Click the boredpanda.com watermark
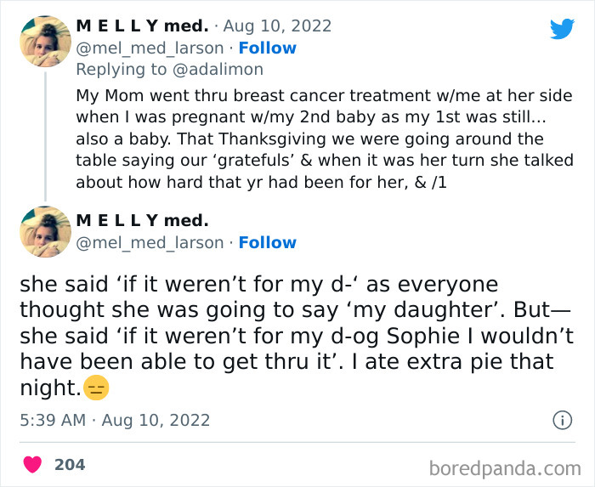The width and height of the screenshot is (595, 487). (x=505, y=467)
